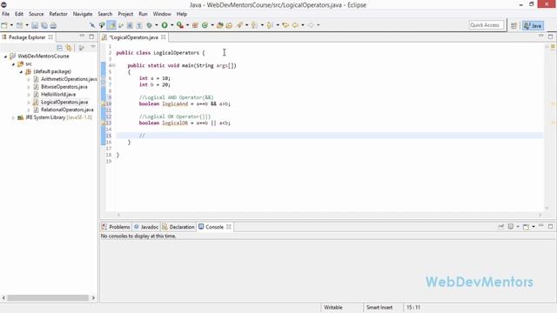Open the Run configurations dropdown arrow

[172, 25]
